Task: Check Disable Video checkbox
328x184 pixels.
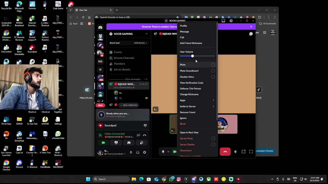Action: click(213, 77)
